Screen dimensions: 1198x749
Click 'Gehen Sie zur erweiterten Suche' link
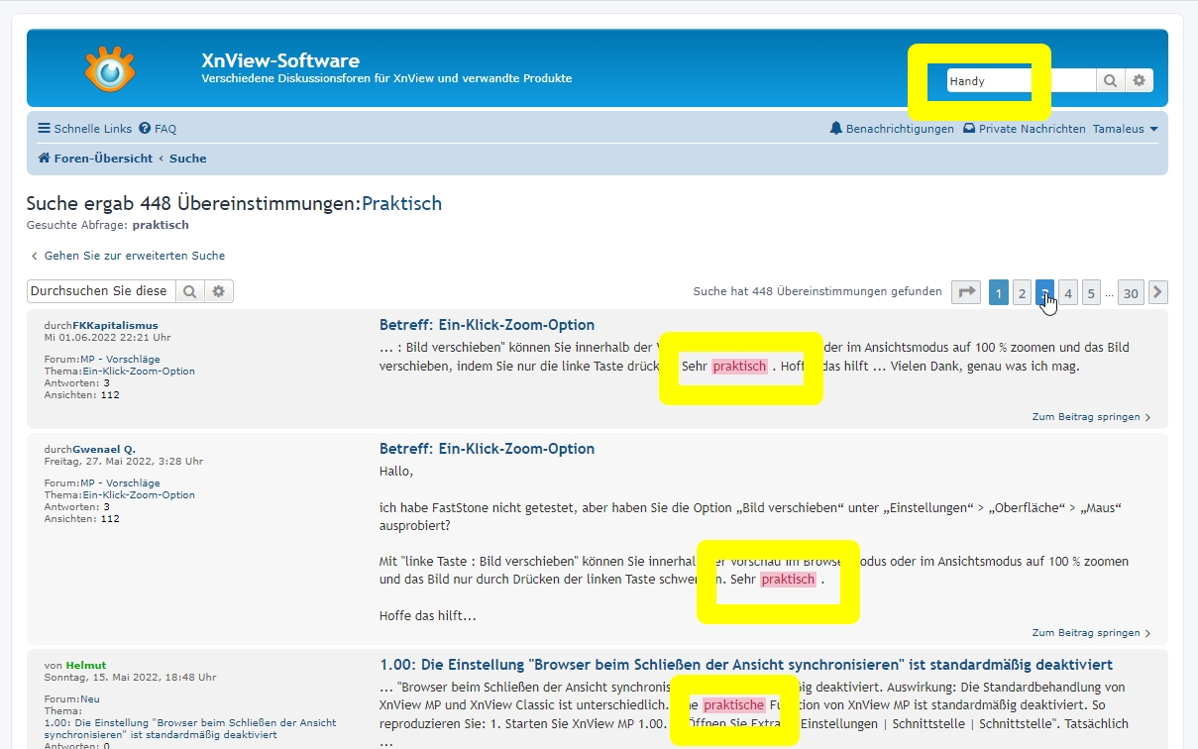tap(134, 256)
